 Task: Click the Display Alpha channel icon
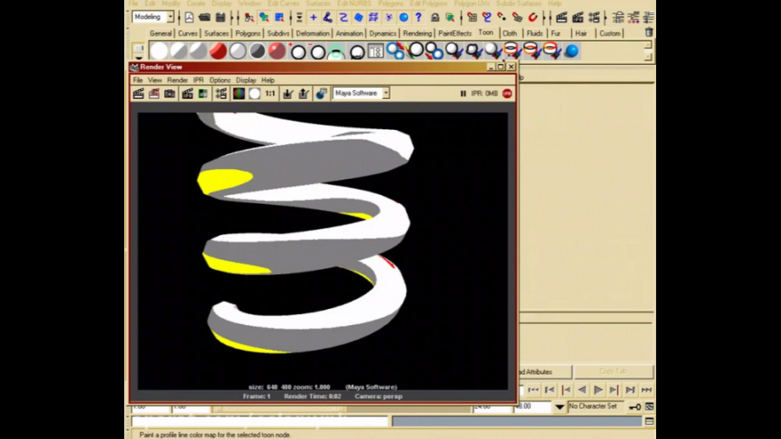coord(254,94)
